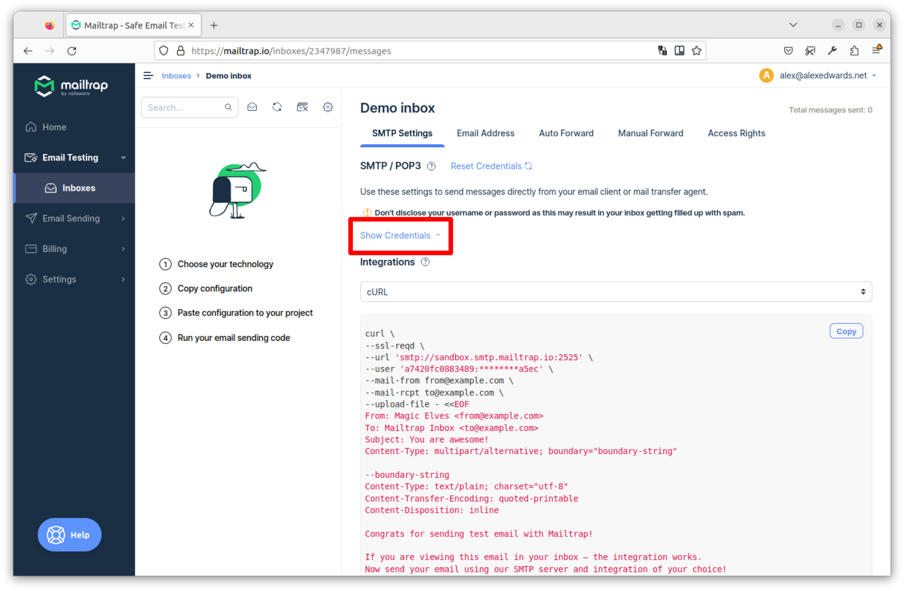Click the browser reload button
The image size is (904, 591).
coord(72,50)
